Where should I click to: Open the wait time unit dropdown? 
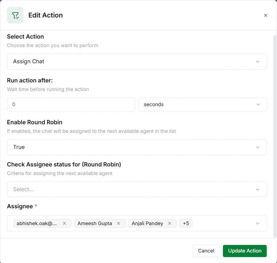point(202,104)
